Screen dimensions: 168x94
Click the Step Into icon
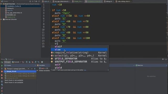pyautogui.click(x=30, y=62)
